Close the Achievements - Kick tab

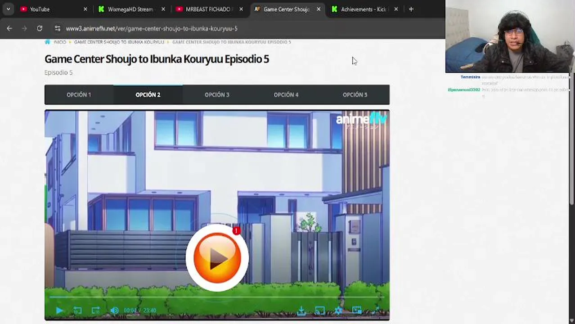396,9
